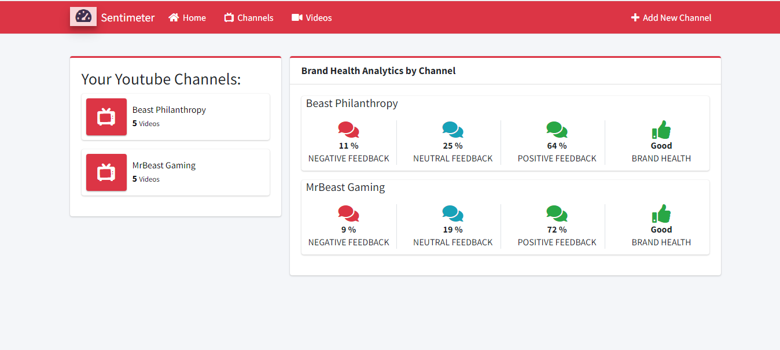Click the NEGATIVE FEEDBACK label for Beast Philanthropy
The image size is (780, 350).
(348, 159)
